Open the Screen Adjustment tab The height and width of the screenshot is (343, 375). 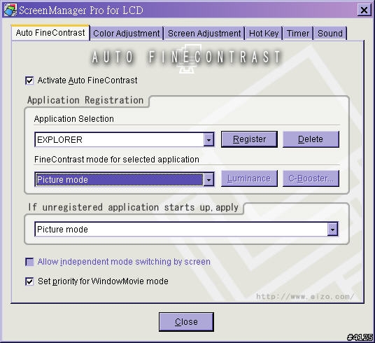(204, 34)
